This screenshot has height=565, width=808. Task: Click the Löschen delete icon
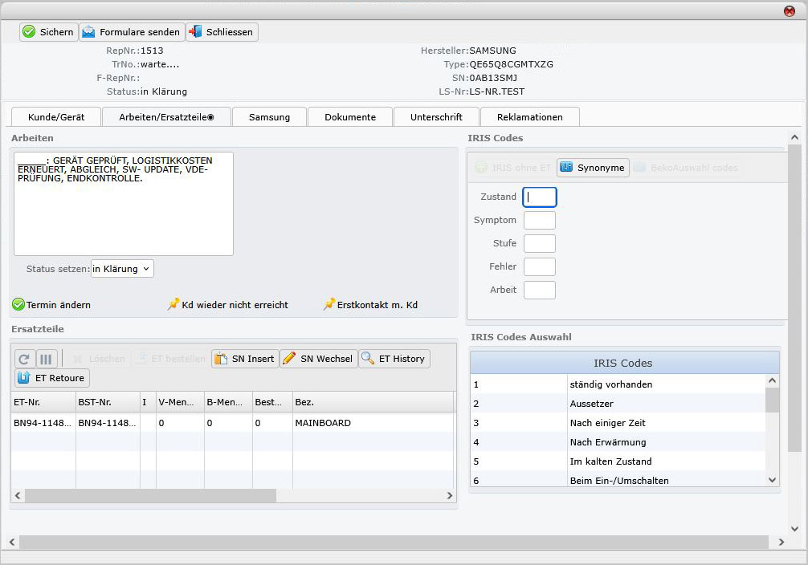[x=79, y=359]
